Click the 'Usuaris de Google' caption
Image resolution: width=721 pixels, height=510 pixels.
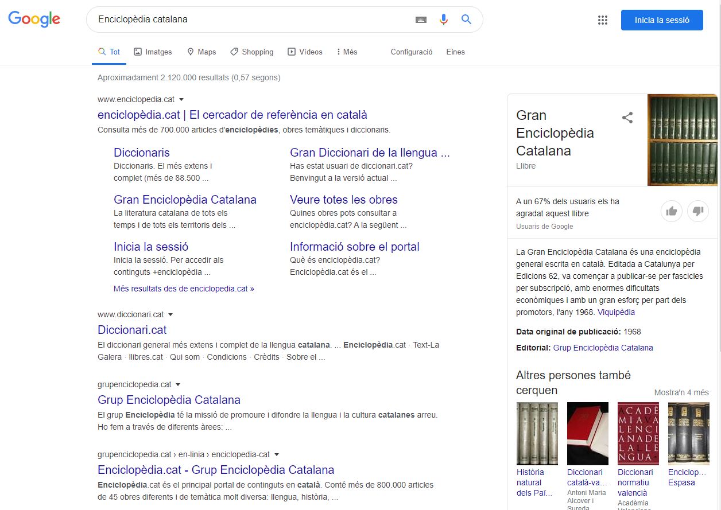[x=545, y=227]
